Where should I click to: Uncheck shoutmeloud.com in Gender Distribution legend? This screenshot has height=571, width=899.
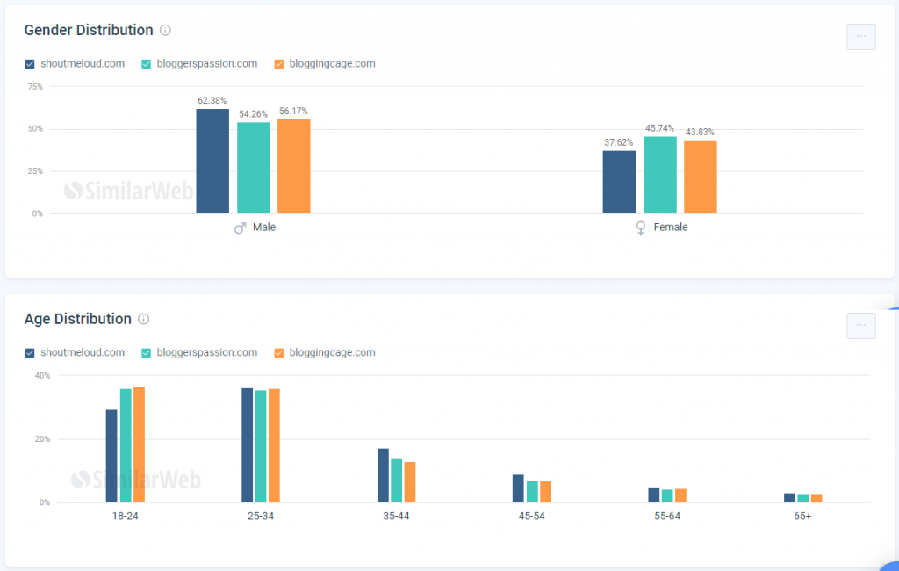pyautogui.click(x=30, y=64)
